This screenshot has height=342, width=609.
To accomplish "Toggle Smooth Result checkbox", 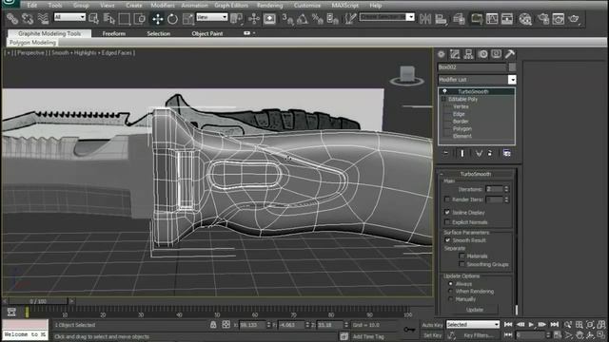I will tap(447, 240).
